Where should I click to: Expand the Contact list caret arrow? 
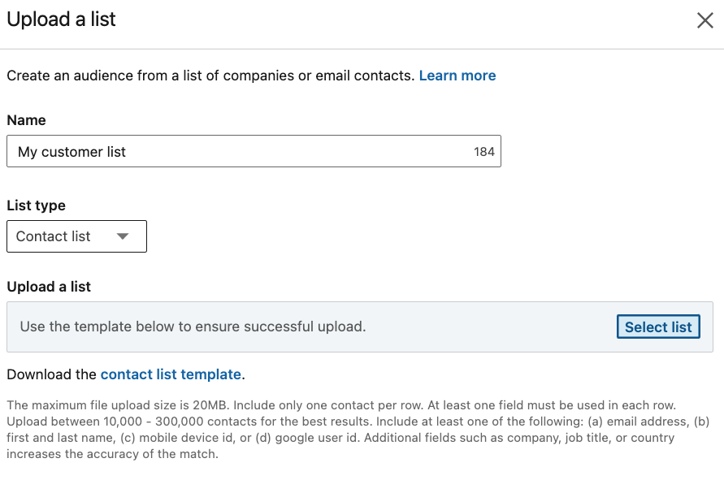123,236
